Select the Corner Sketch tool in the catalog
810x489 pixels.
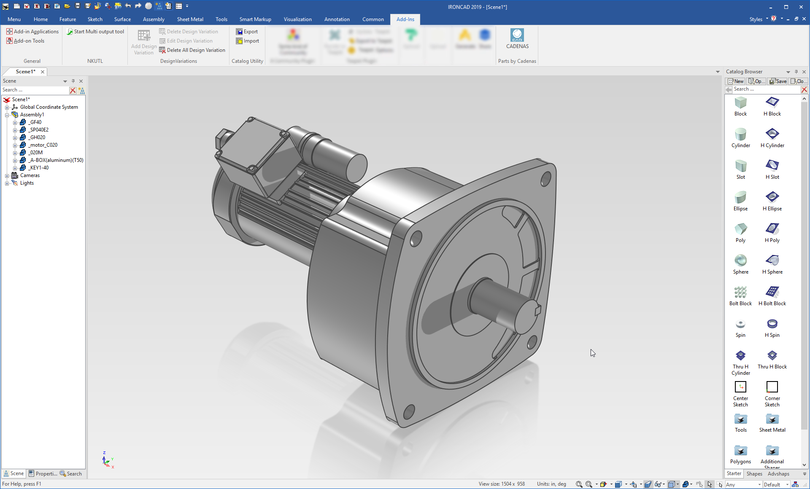pos(772,387)
